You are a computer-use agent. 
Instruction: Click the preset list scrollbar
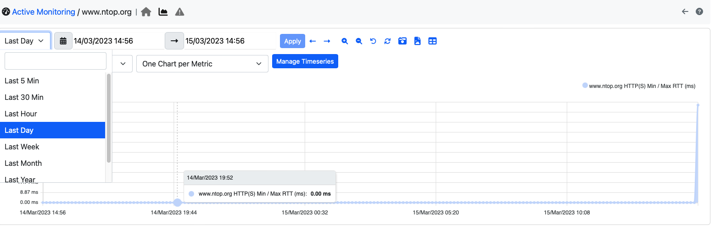109,118
